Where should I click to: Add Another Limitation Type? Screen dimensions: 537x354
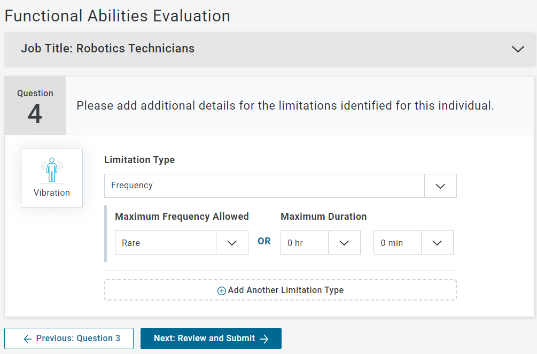point(285,290)
